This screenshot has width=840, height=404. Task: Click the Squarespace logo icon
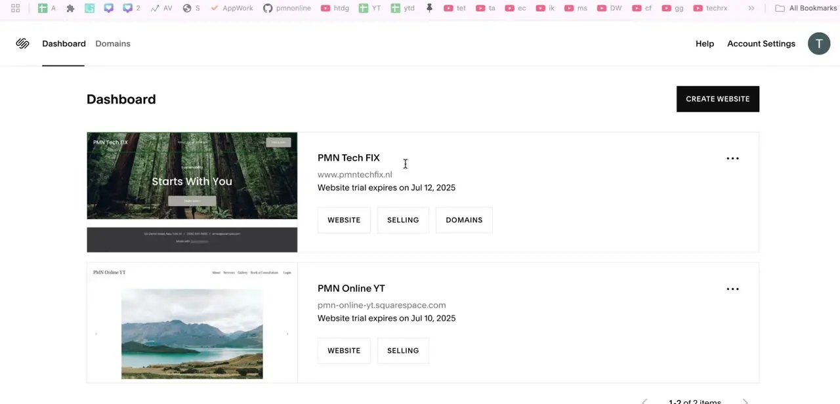tap(22, 43)
